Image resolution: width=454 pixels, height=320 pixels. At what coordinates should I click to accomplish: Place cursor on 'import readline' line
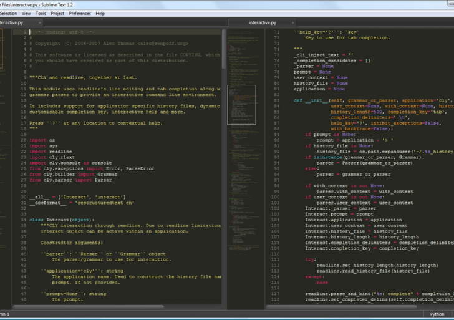[51, 152]
